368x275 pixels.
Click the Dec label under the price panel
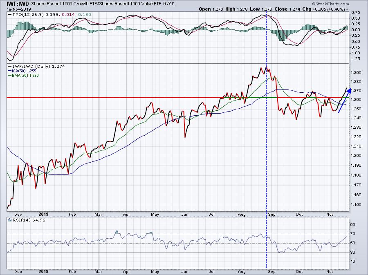click(x=18, y=215)
